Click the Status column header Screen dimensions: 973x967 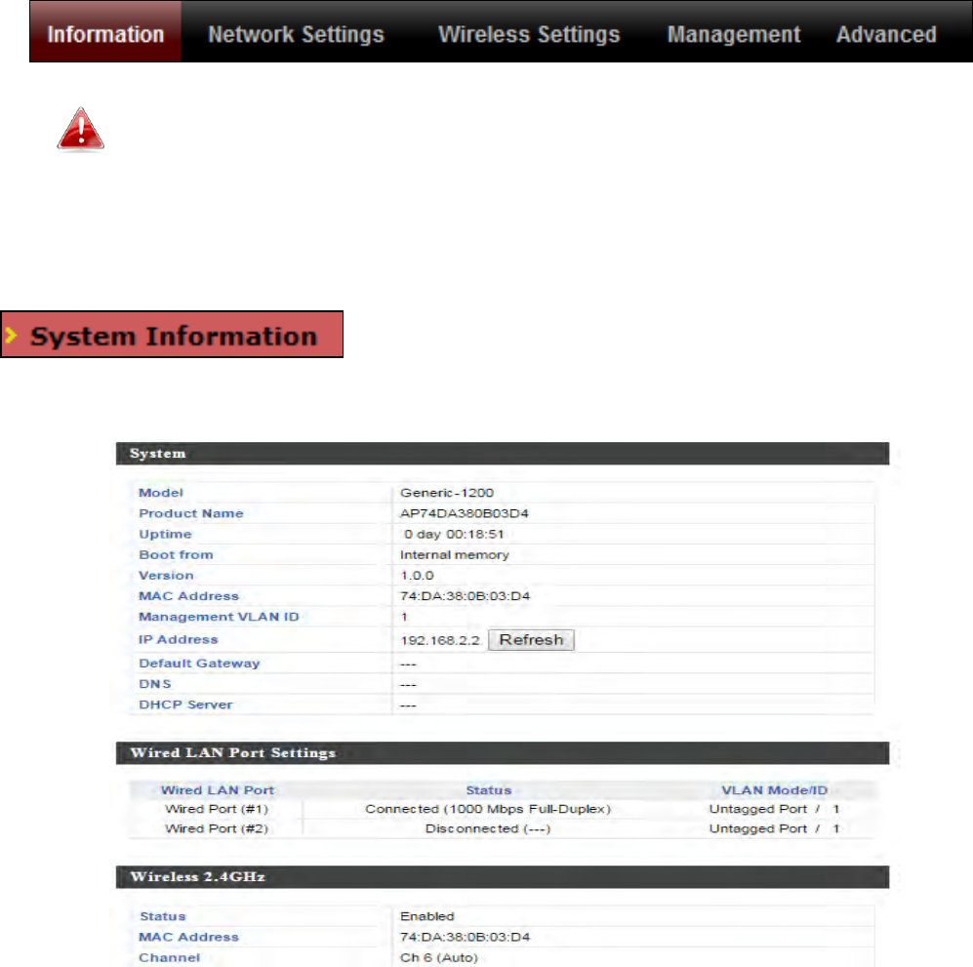[488, 790]
